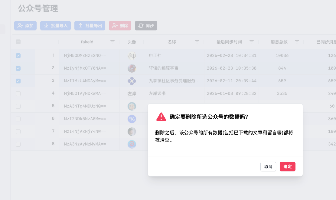Click the 轩辕的编程宇宙 avatar image
Viewport: 336px width, 200px height.
[x=132, y=68]
